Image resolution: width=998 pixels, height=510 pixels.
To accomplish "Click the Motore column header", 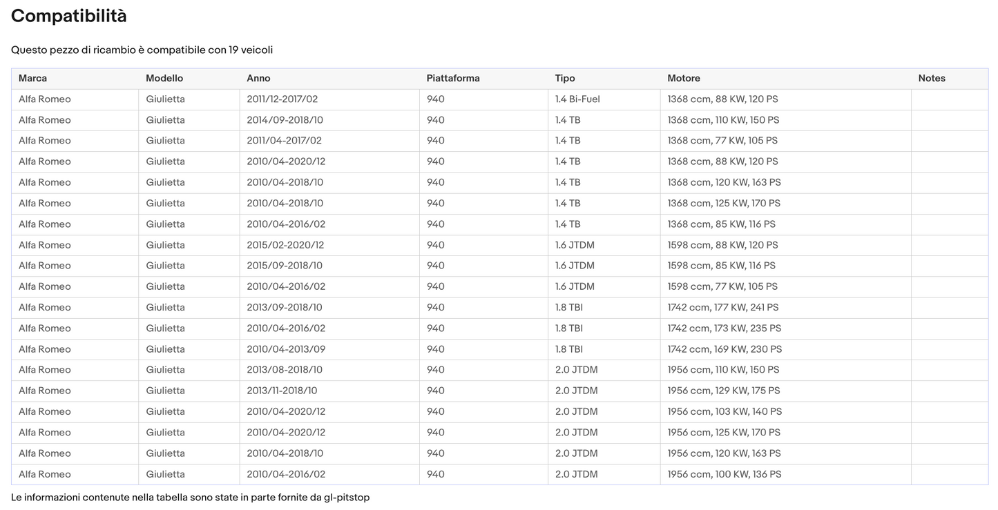I will click(684, 78).
